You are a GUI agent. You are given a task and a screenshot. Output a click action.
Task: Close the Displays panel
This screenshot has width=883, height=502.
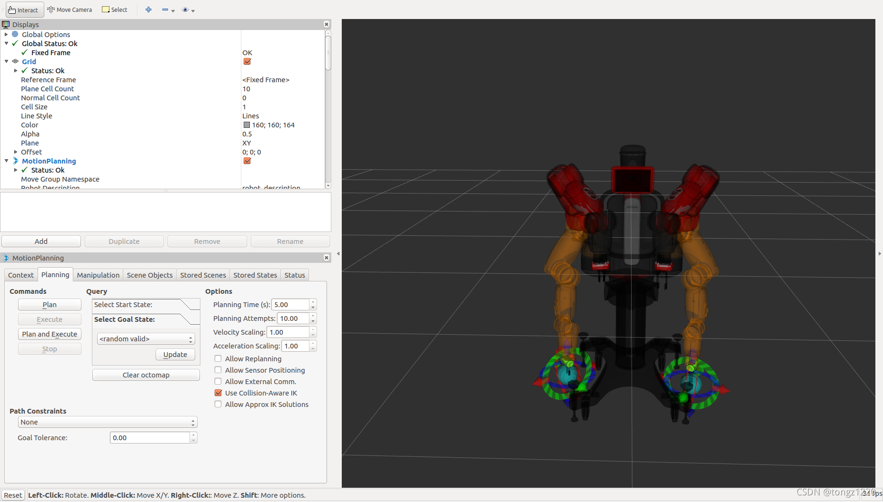click(327, 24)
